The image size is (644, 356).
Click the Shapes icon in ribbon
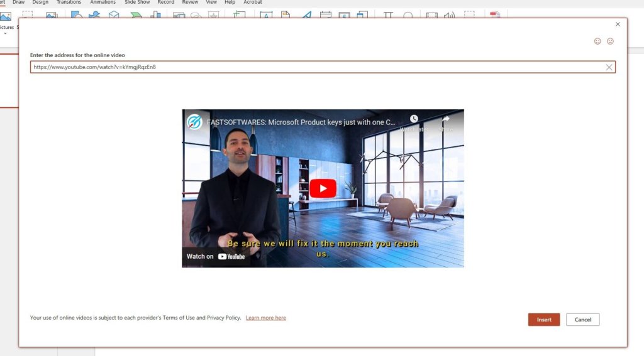tap(76, 15)
